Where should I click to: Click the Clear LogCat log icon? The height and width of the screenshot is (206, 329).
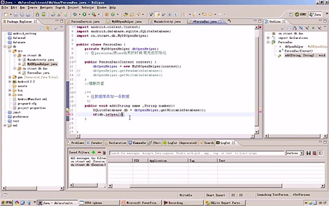(x=314, y=153)
